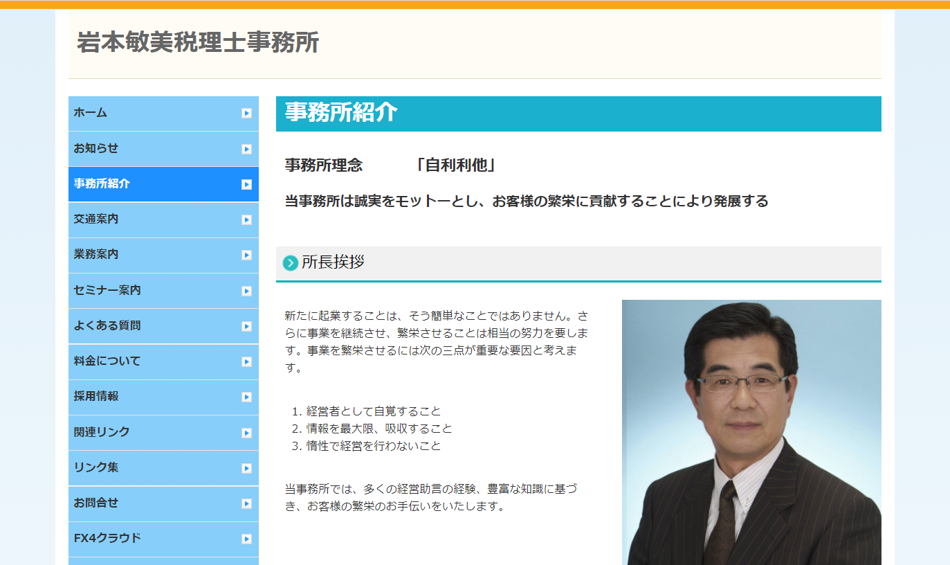Click the paragraph beginning 新たに起業することは
Image resolution: width=950 pixels, height=565 pixels.
tap(437, 342)
